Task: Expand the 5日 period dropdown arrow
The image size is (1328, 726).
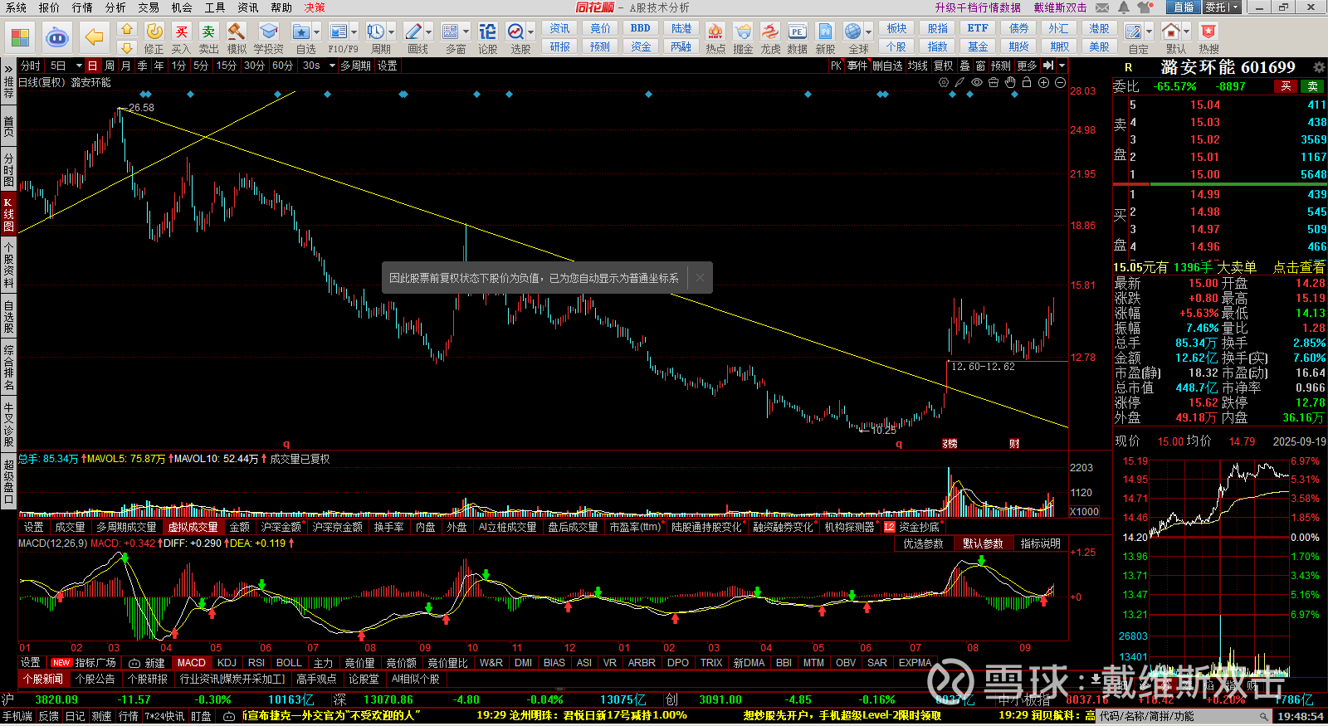Action: coord(79,66)
